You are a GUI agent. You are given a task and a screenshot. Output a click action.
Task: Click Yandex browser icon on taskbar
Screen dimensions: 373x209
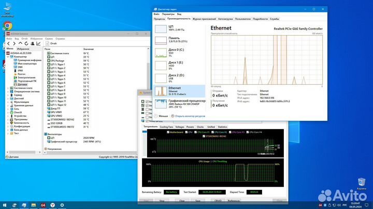[52, 205]
